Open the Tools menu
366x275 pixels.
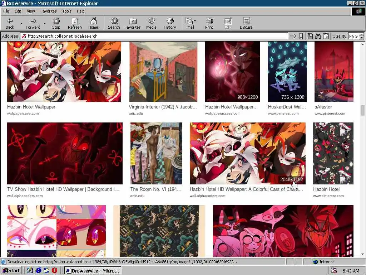67,11
